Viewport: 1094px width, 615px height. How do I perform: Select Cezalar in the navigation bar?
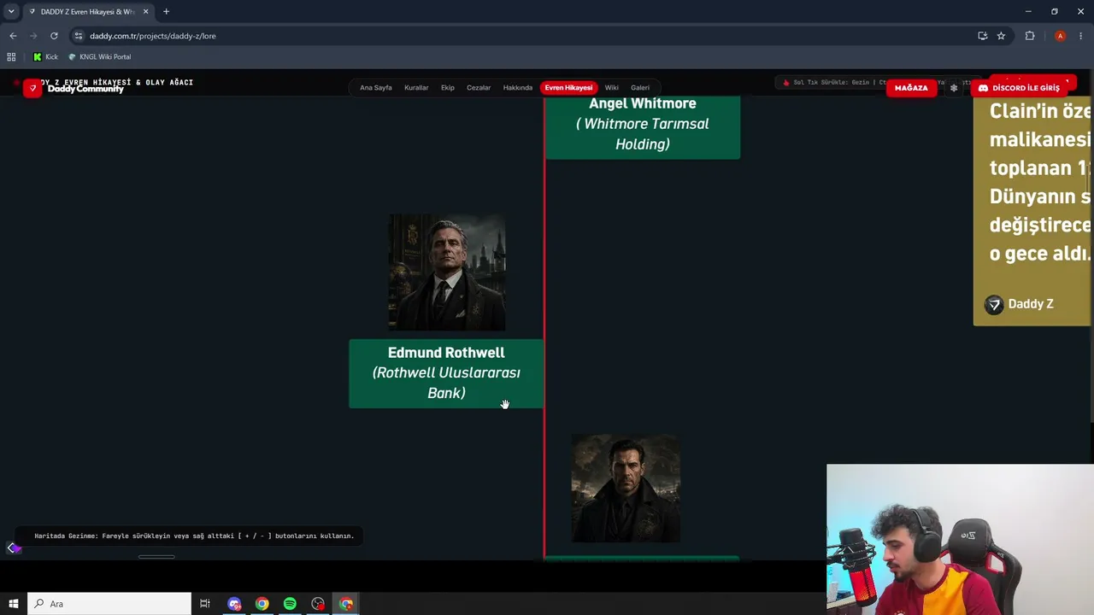click(x=479, y=88)
